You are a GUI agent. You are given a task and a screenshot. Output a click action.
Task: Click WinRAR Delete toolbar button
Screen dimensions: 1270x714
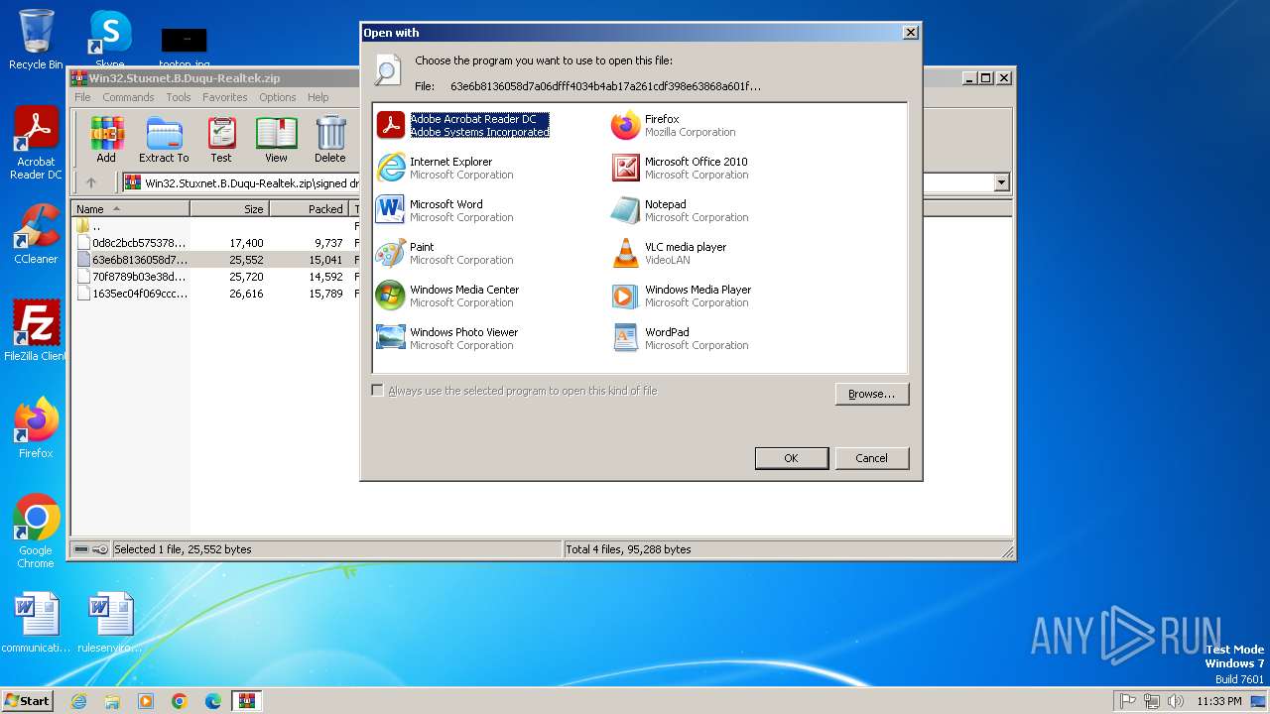point(330,140)
